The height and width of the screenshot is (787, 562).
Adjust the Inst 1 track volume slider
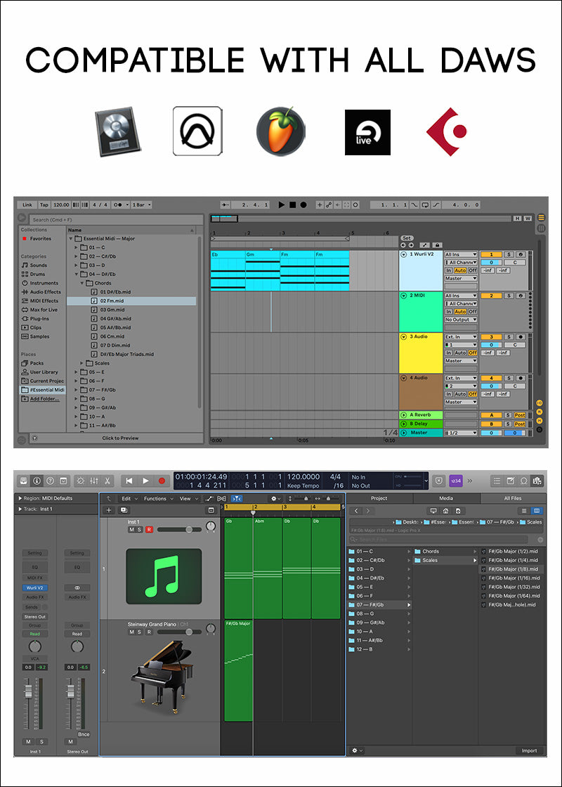(188, 530)
